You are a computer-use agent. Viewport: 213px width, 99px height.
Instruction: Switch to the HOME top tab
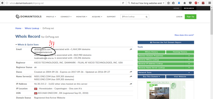pos(176,8)
